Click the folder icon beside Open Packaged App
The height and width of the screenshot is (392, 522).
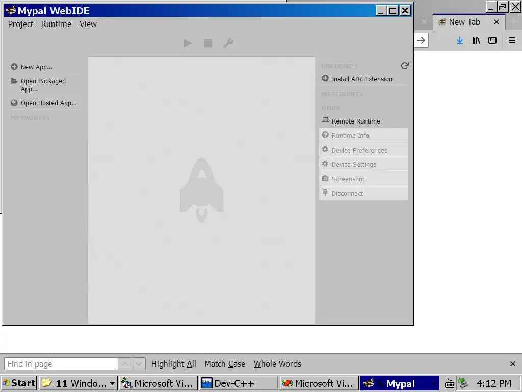tap(14, 81)
